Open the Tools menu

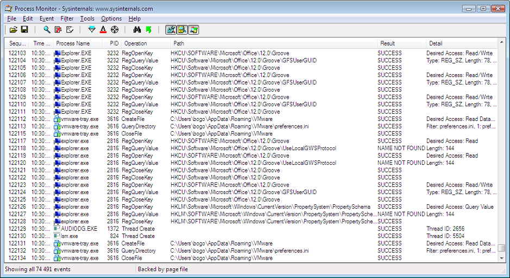pyautogui.click(x=87, y=18)
